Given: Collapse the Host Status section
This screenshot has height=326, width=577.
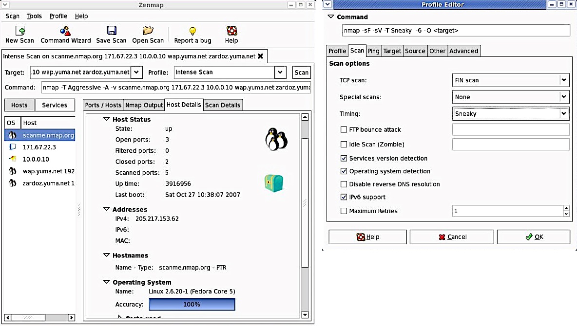Looking at the screenshot, I should 107,119.
